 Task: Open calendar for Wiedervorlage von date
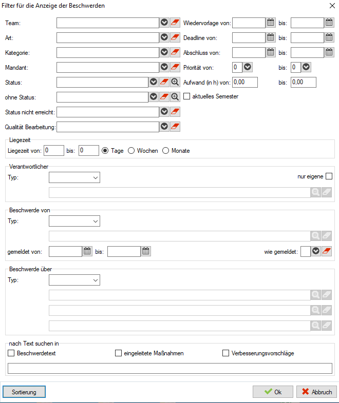point(271,23)
